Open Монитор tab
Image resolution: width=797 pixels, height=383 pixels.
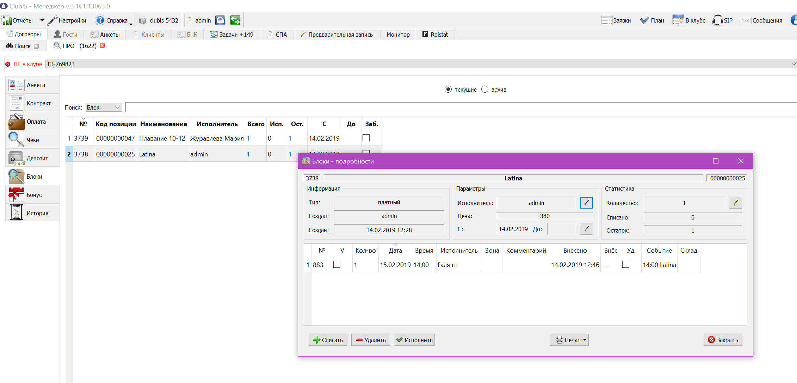[x=398, y=35]
